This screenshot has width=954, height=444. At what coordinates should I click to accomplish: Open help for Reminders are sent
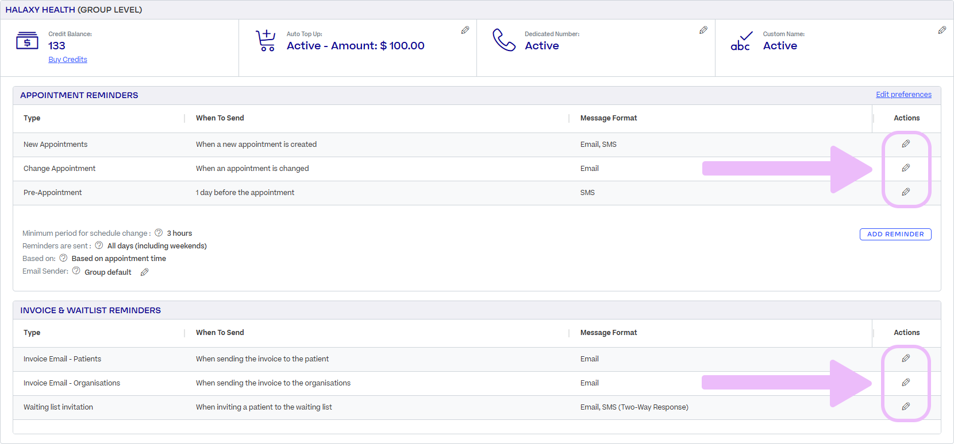click(99, 246)
